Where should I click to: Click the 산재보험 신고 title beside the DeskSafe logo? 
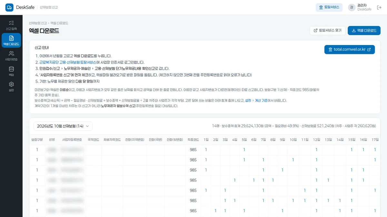[x=49, y=7]
